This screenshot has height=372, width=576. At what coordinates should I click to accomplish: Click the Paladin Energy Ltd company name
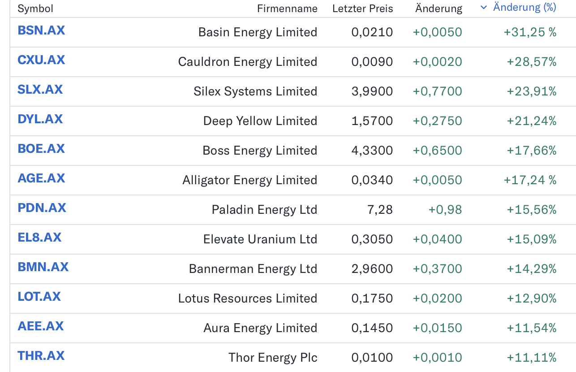[x=264, y=210]
